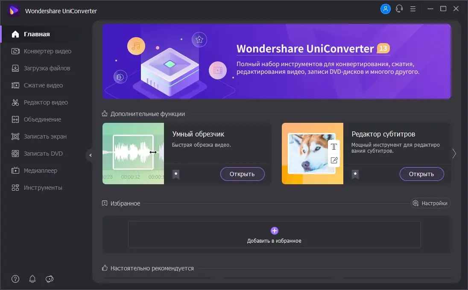Toggle the favorite star on Редактор субтитров card
Viewport: 468px width, 290px height.
click(355, 174)
